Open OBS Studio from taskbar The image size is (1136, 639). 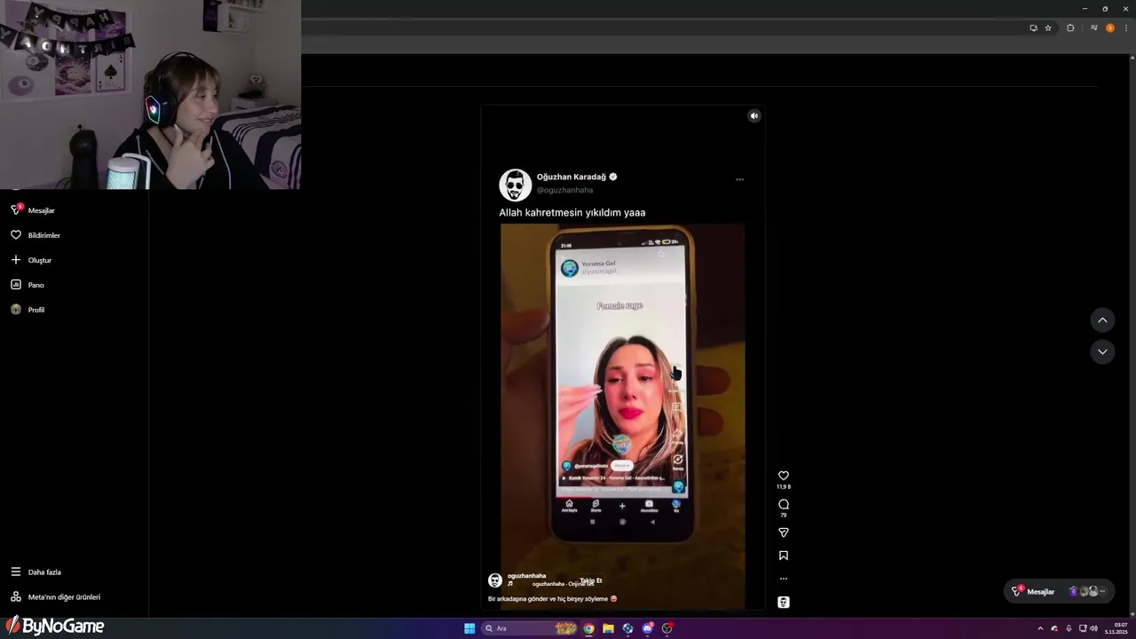pos(667,628)
